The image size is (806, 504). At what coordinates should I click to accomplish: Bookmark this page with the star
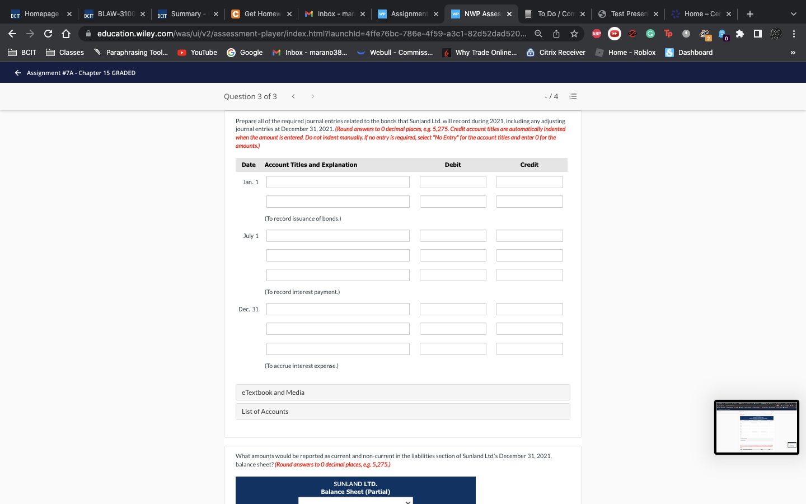click(x=574, y=34)
